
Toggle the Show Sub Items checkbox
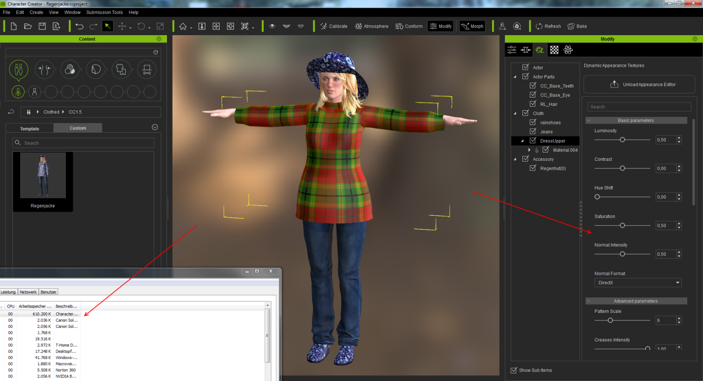pos(514,370)
